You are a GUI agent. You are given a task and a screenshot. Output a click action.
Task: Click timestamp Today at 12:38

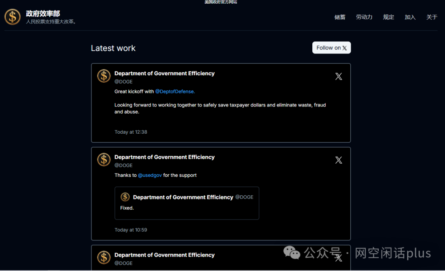tap(131, 132)
